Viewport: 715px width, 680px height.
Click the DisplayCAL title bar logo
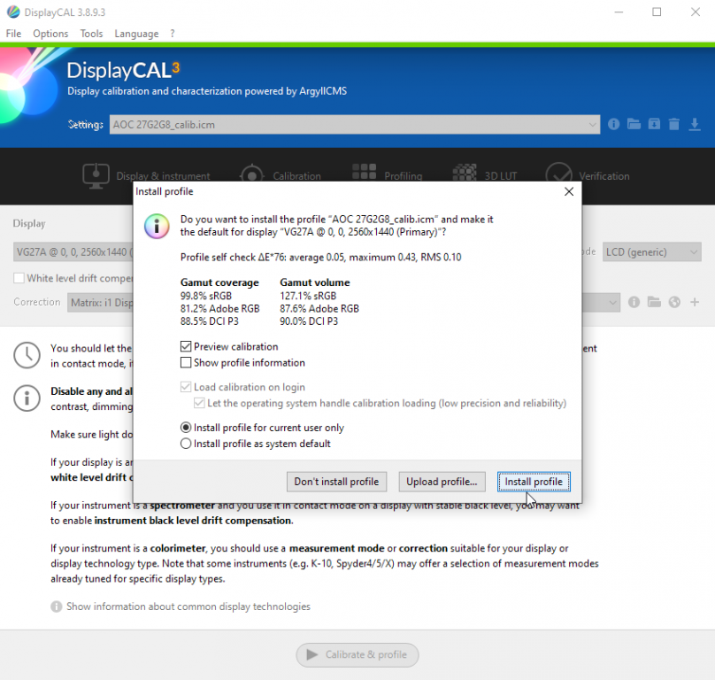(13, 12)
